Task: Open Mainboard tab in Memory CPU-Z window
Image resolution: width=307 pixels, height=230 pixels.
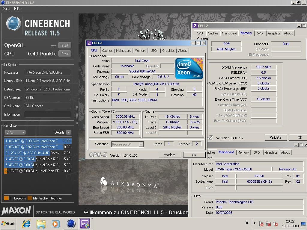Action: (x=229, y=33)
